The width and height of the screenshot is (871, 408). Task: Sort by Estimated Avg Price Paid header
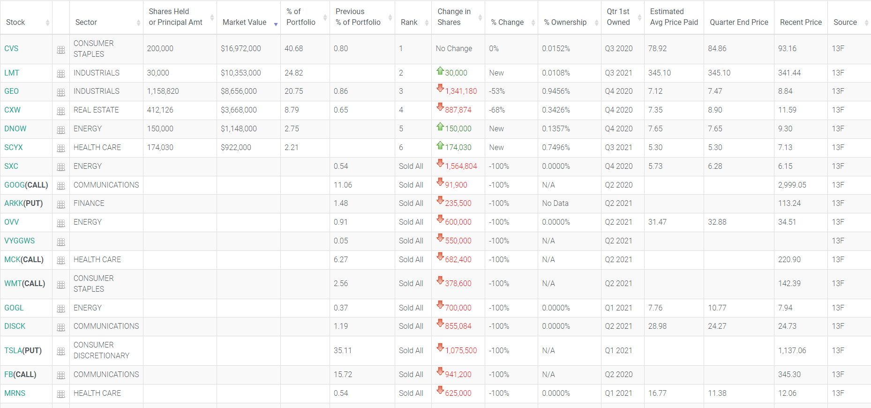coord(674,17)
